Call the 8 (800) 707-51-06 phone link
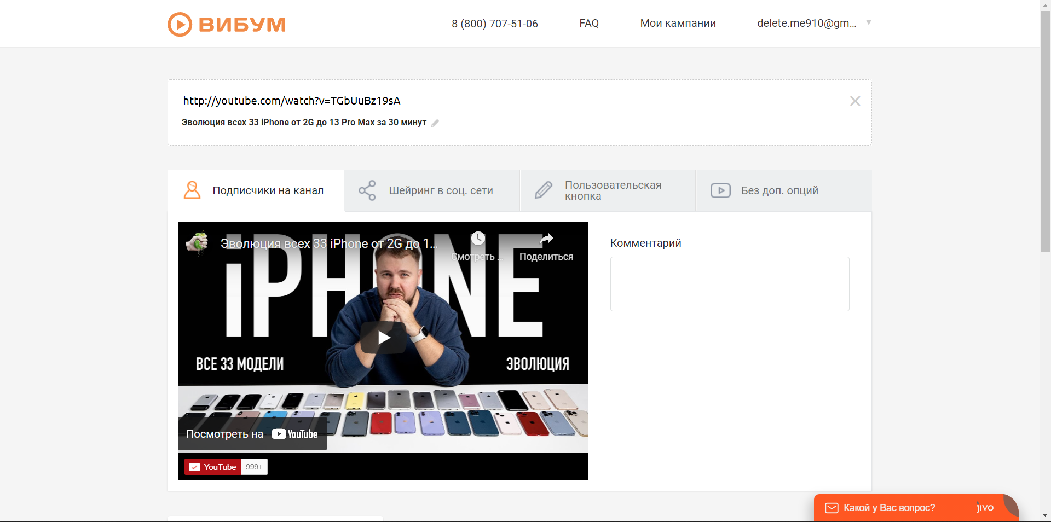Screen dimensions: 1051x522 495,24
